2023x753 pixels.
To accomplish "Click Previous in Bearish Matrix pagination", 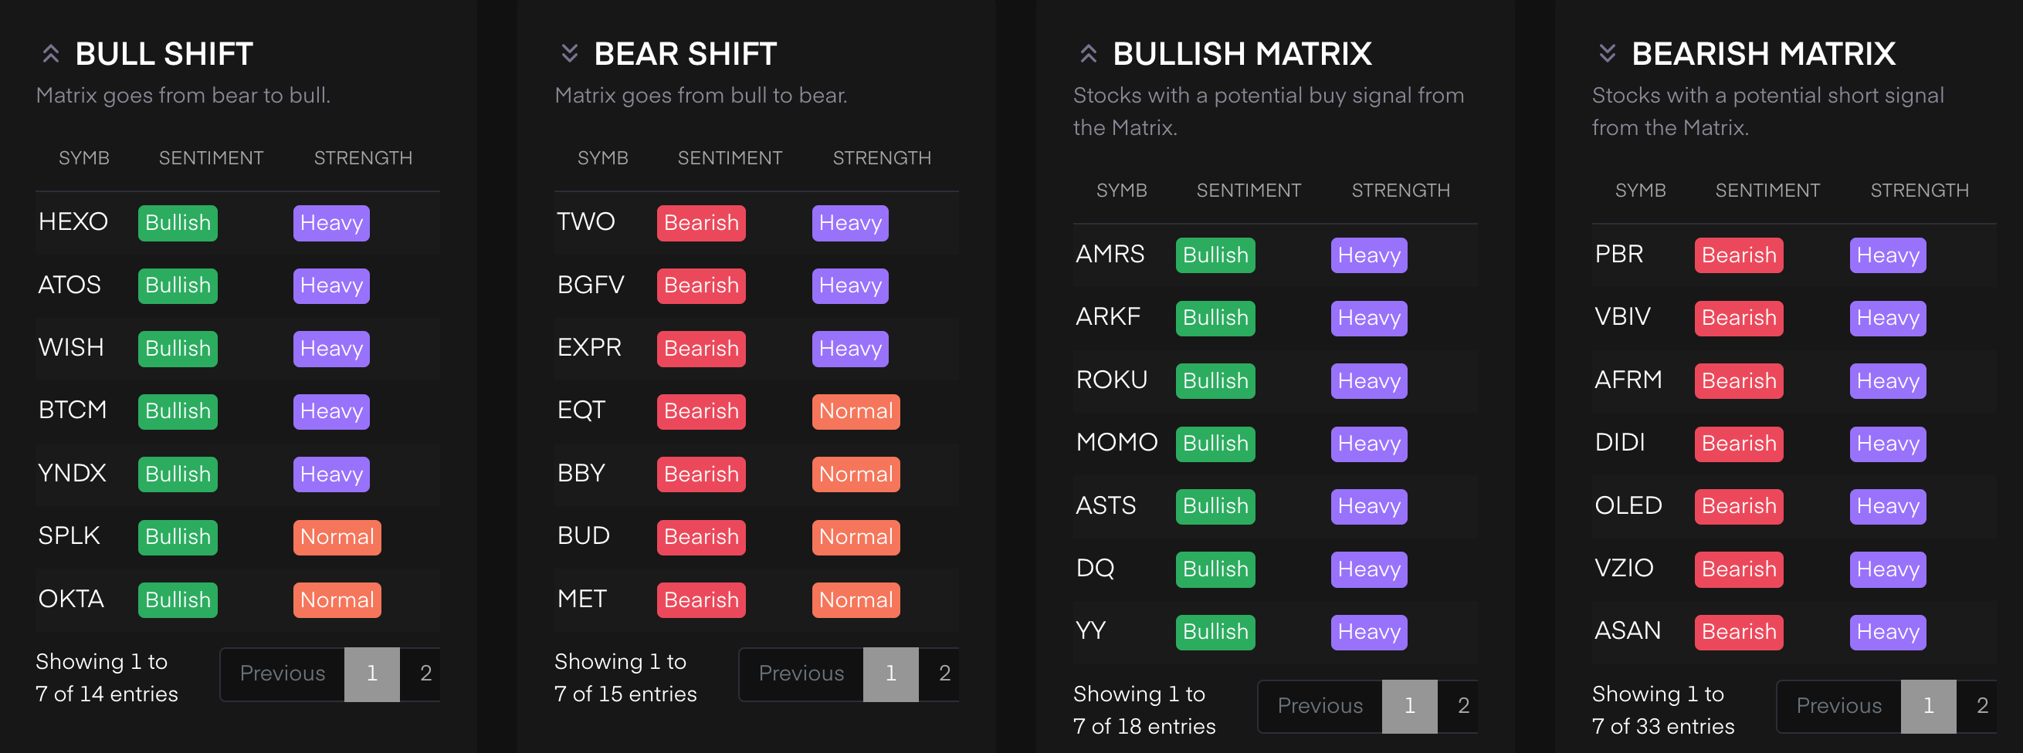I will (1838, 706).
